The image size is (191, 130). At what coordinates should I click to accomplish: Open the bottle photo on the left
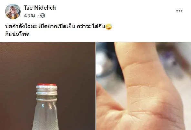pyautogui.click(x=48, y=86)
